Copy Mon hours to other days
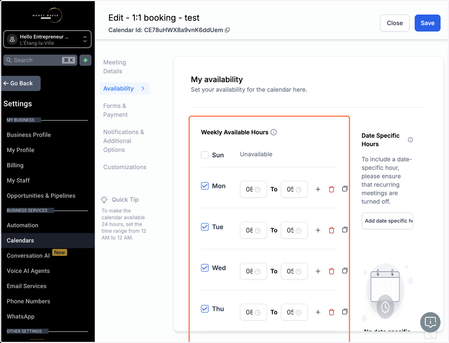449x343 pixels. [x=345, y=189]
